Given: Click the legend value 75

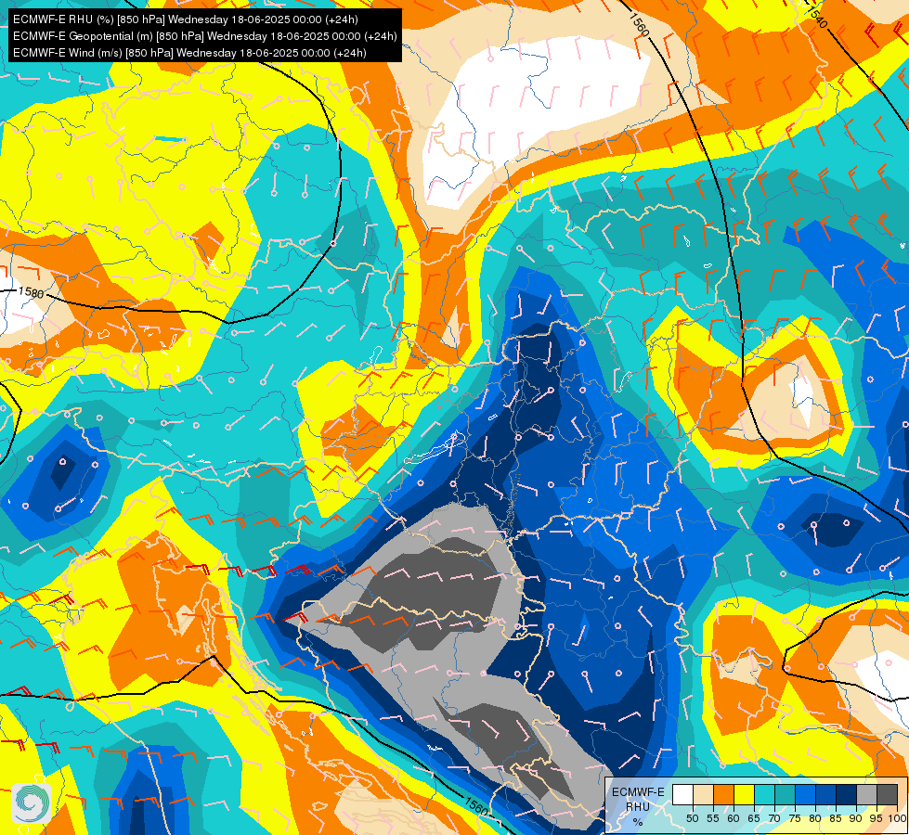Looking at the screenshot, I should coord(795,818).
